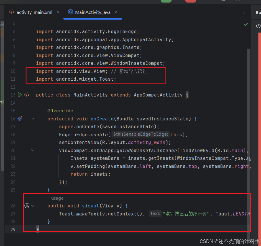The width and height of the screenshot is (261, 246).
Task: Open related XML file icon on line 13
Action: (x=27, y=95)
